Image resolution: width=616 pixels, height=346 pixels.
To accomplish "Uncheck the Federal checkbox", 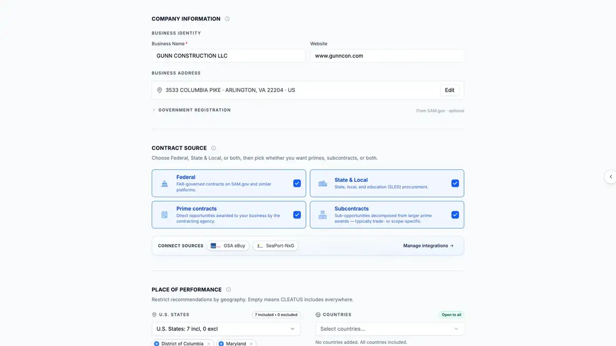I will pyautogui.click(x=297, y=184).
